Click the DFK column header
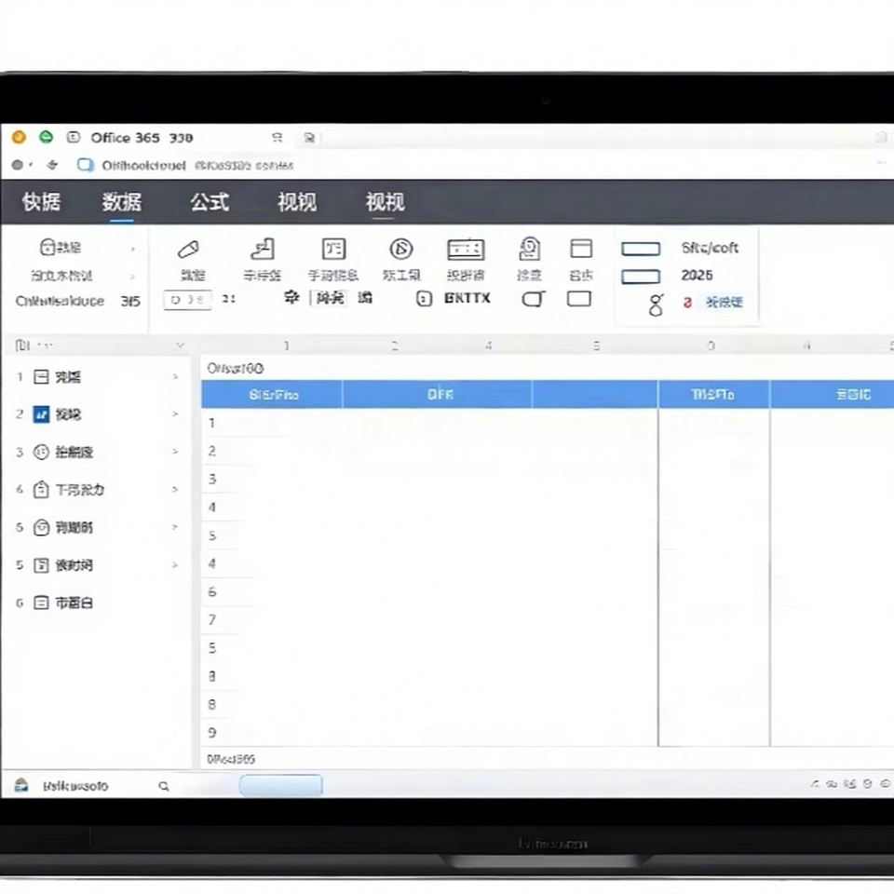This screenshot has width=894, height=894. coord(438,395)
